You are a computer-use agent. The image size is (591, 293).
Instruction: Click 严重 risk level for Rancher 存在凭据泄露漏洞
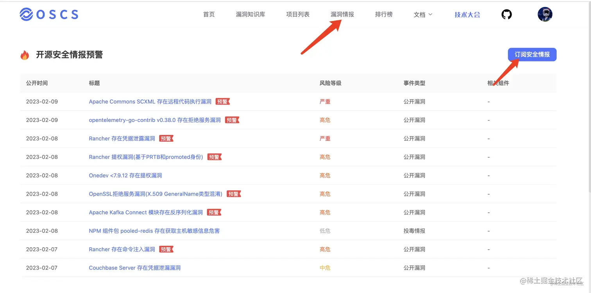coord(325,138)
